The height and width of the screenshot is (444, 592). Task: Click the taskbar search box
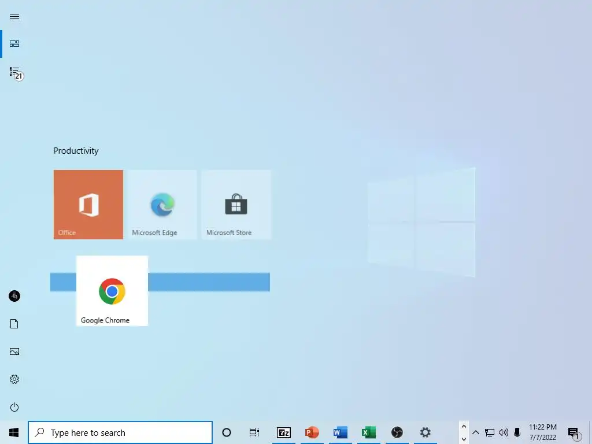pos(120,432)
